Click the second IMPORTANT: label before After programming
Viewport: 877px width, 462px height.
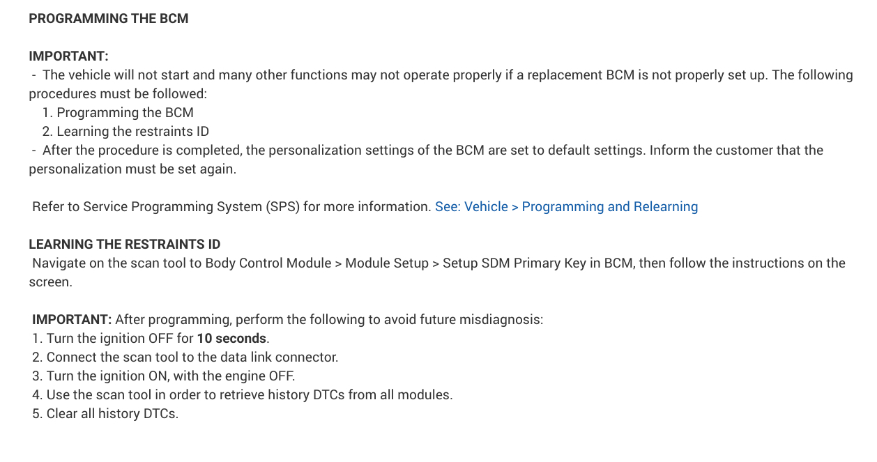coord(72,320)
